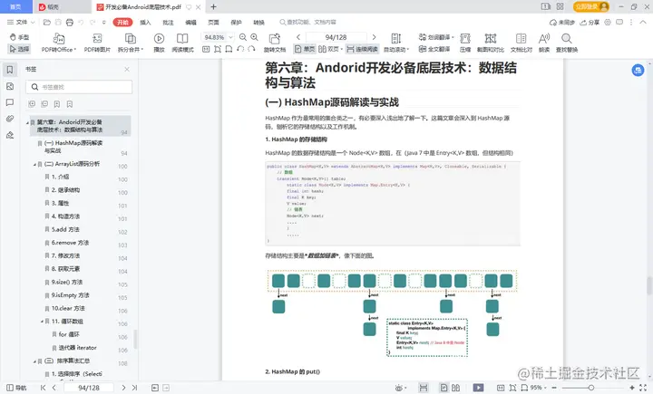Click full text translation (全文翻译)

point(434,49)
